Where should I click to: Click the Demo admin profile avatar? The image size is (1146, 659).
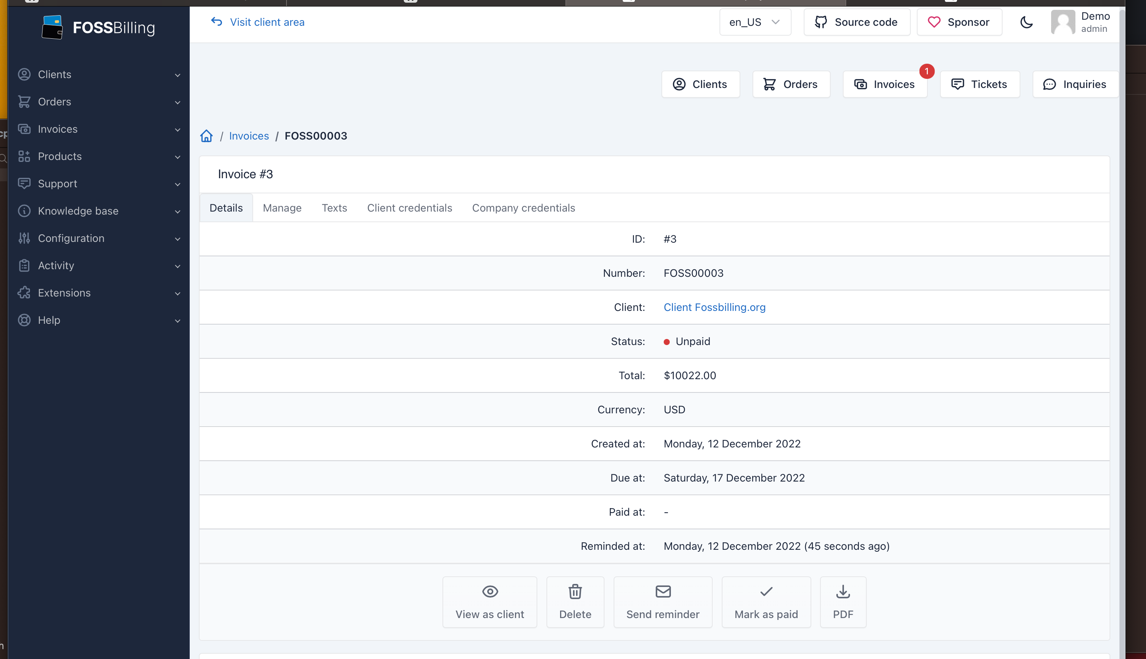1063,22
